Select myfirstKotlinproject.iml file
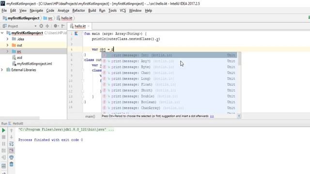 [32, 64]
